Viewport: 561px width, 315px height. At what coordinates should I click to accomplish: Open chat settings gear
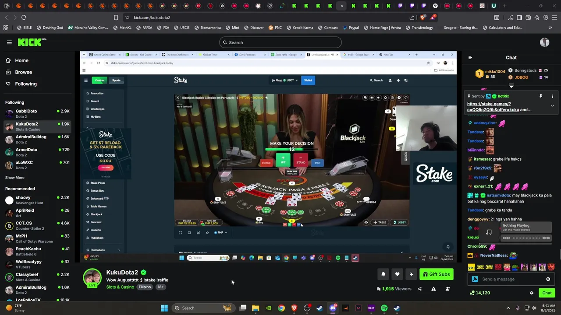(x=532, y=293)
